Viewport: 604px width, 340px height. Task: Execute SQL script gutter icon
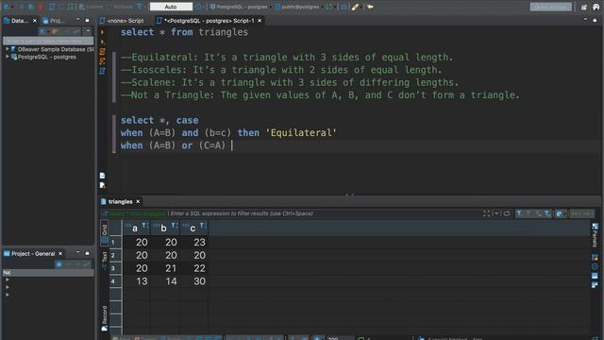point(103,51)
